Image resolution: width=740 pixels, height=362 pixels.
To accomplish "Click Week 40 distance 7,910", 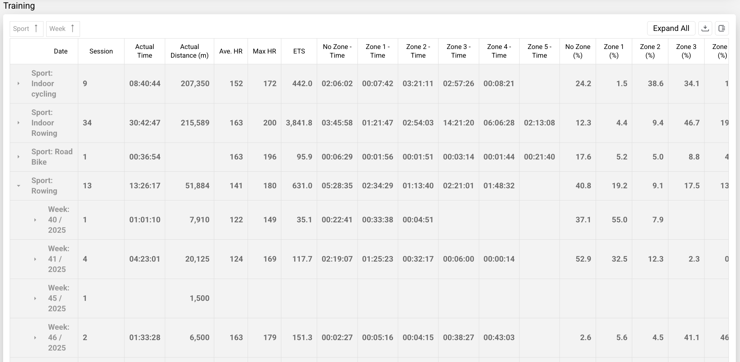I will coord(199,220).
